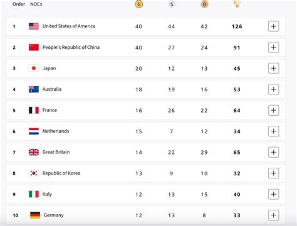Click the United States of America flag
This screenshot has height=226, width=297.
pyautogui.click(x=34, y=26)
